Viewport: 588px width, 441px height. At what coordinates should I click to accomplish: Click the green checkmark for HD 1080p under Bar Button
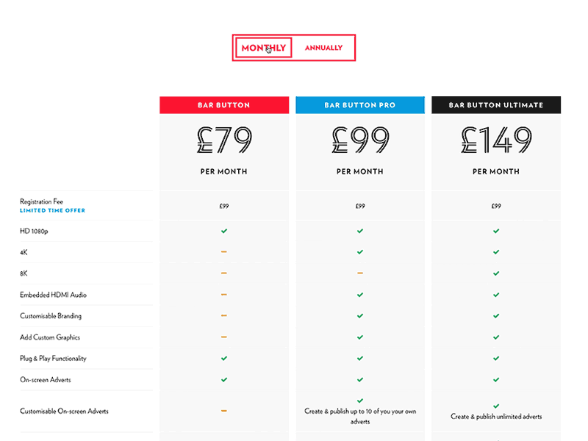click(x=224, y=231)
